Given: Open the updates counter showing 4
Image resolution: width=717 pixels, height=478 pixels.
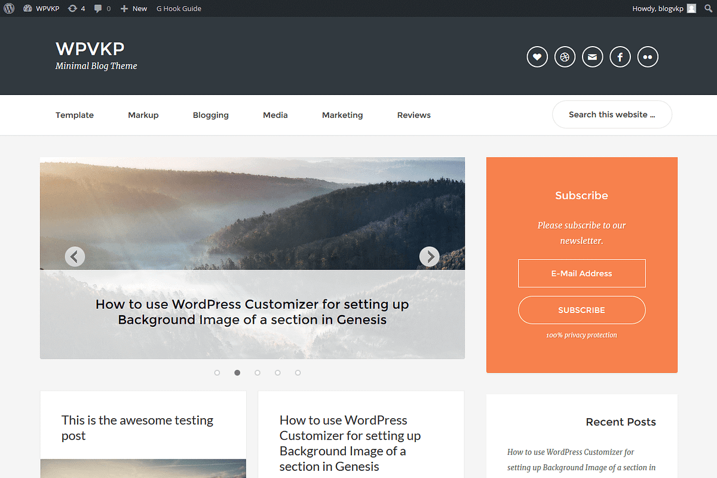Looking at the screenshot, I should coord(76,8).
